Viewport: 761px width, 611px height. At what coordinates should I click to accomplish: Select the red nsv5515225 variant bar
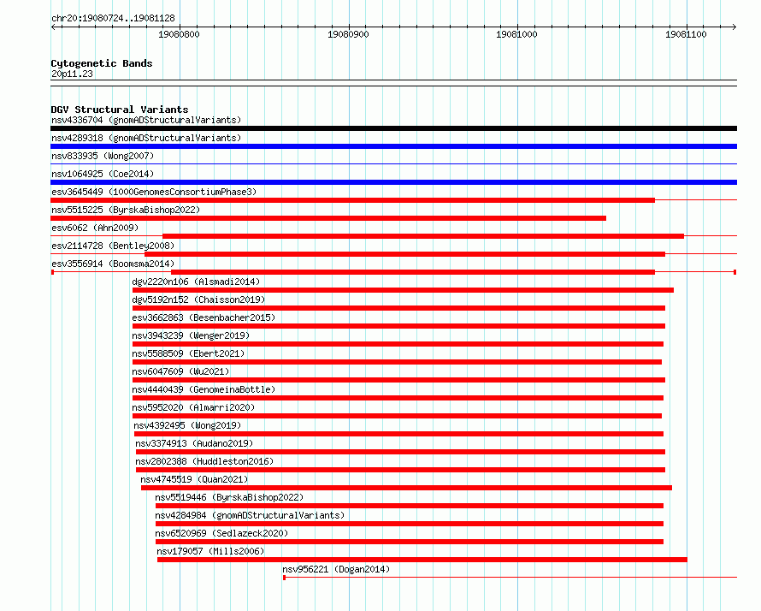click(x=328, y=218)
